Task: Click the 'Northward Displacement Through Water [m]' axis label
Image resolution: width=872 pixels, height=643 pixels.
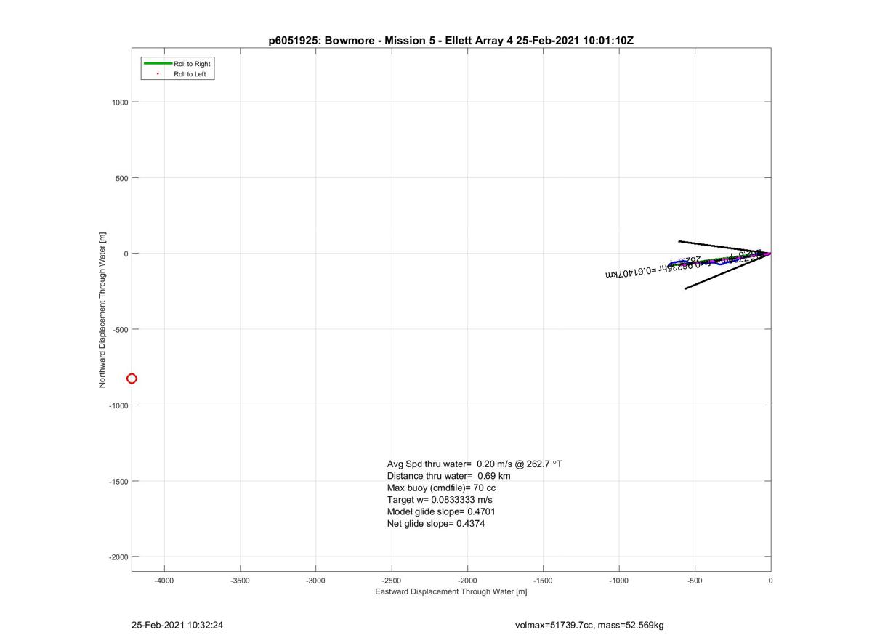Action: (x=102, y=310)
